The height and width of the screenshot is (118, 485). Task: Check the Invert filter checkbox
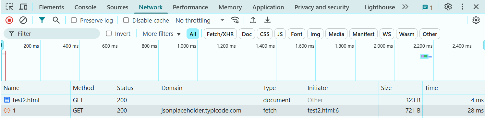point(109,34)
